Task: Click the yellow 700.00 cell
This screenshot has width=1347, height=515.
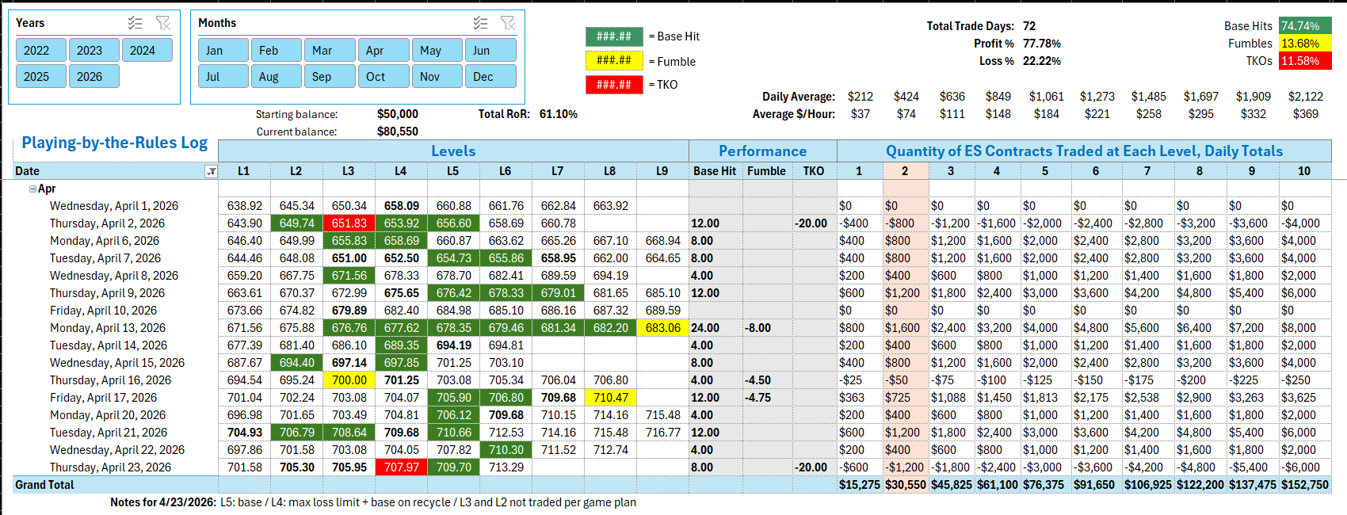Action: pos(349,380)
